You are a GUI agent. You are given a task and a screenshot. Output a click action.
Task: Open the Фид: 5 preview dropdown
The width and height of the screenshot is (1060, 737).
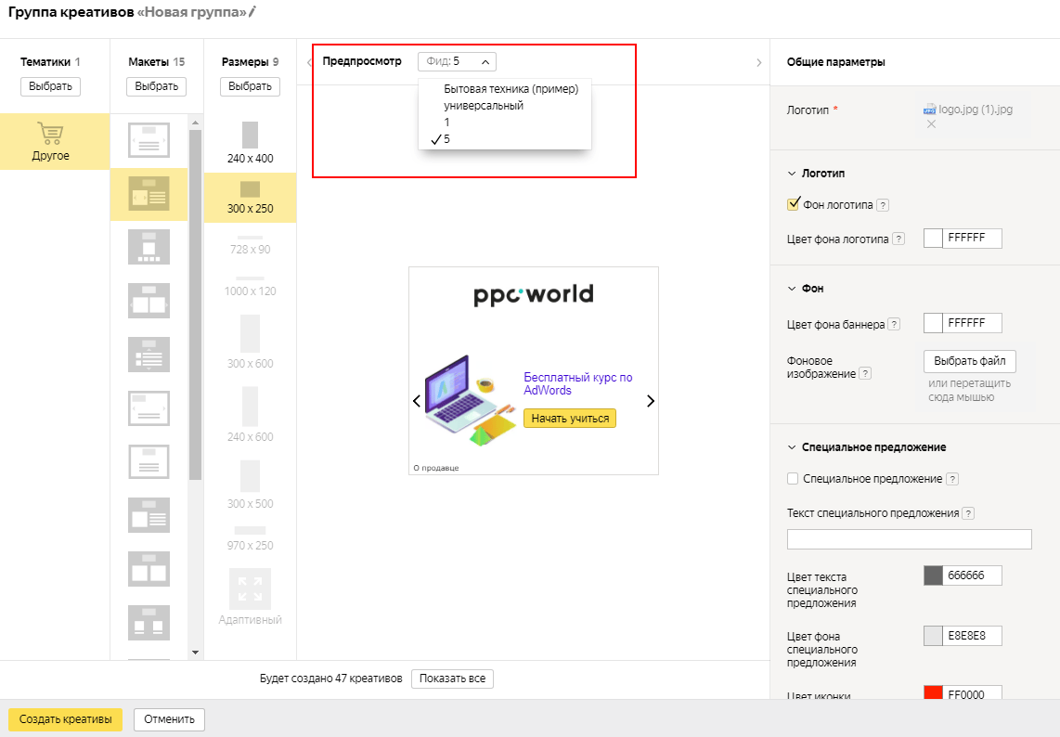[457, 61]
